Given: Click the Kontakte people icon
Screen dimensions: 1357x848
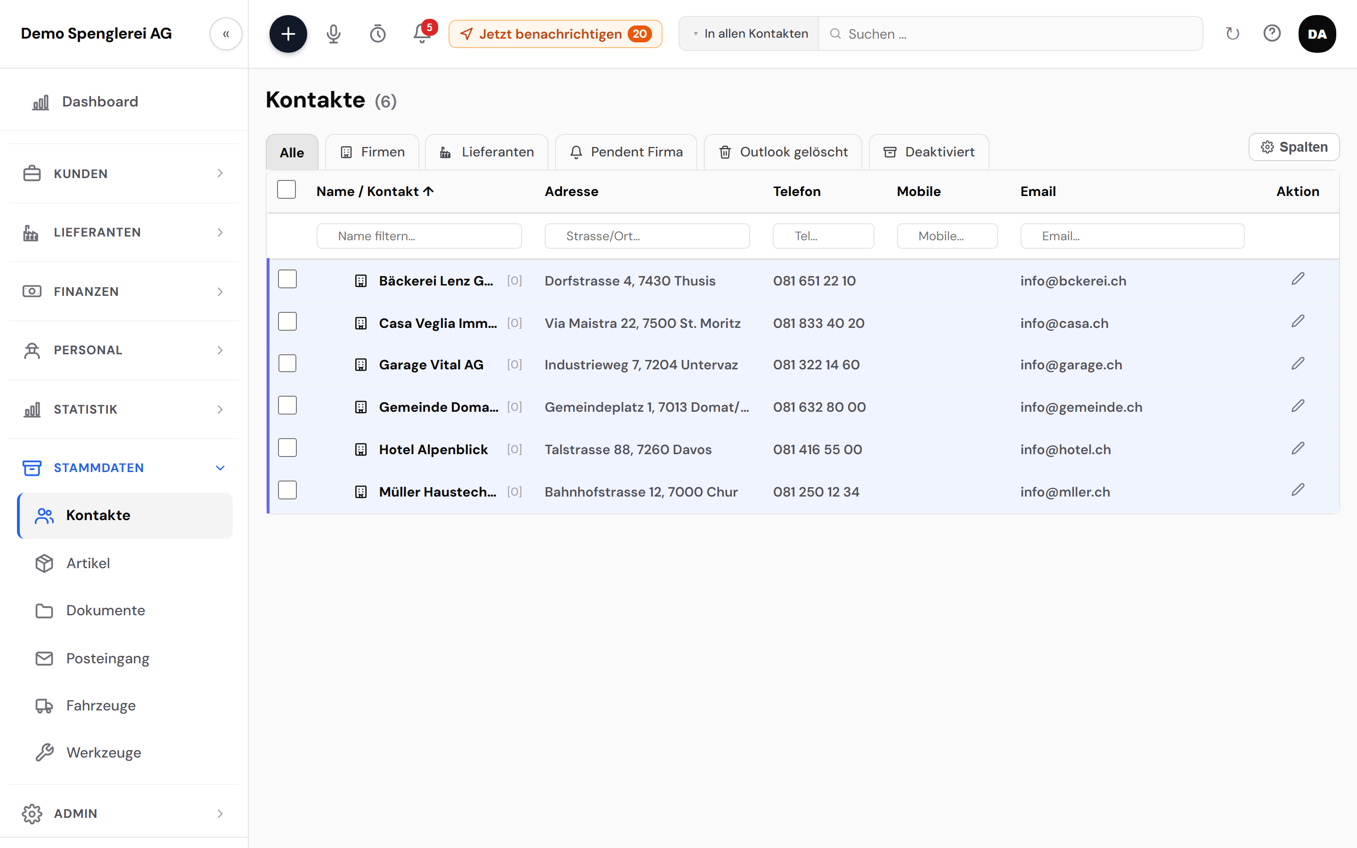Looking at the screenshot, I should click(44, 515).
